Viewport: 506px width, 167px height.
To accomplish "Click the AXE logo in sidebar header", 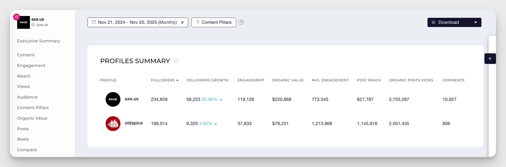I will click(x=24, y=23).
